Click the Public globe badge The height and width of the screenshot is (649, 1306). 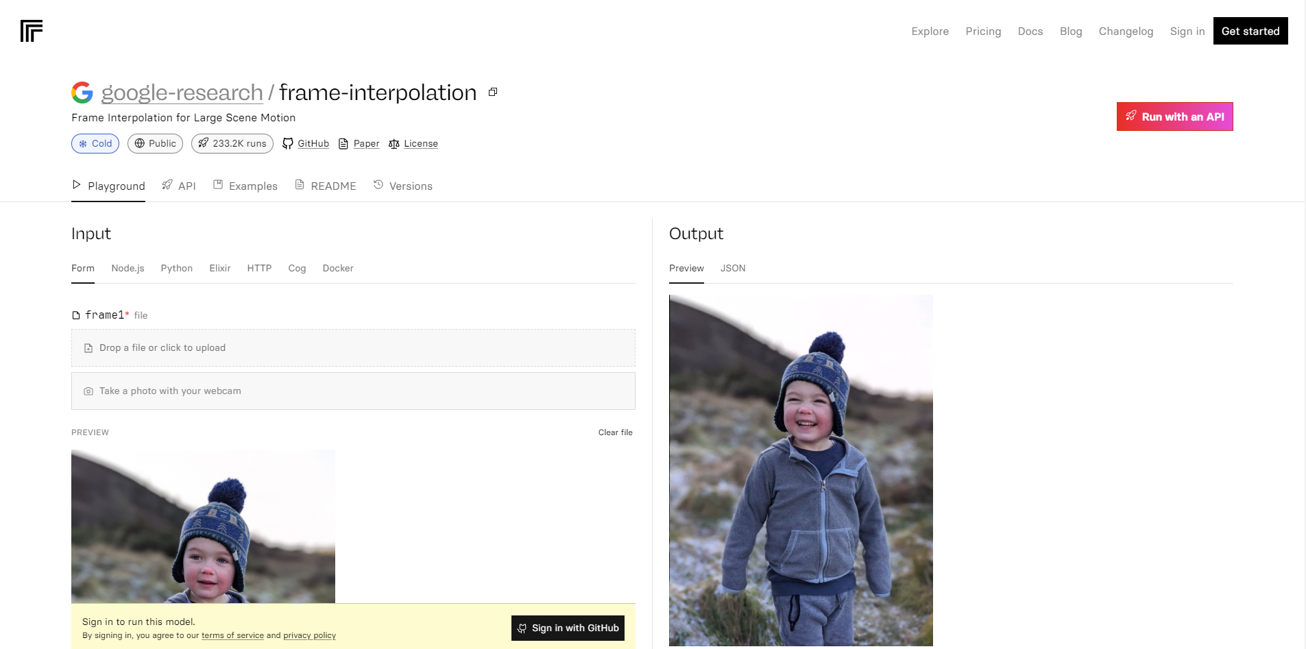pos(155,143)
